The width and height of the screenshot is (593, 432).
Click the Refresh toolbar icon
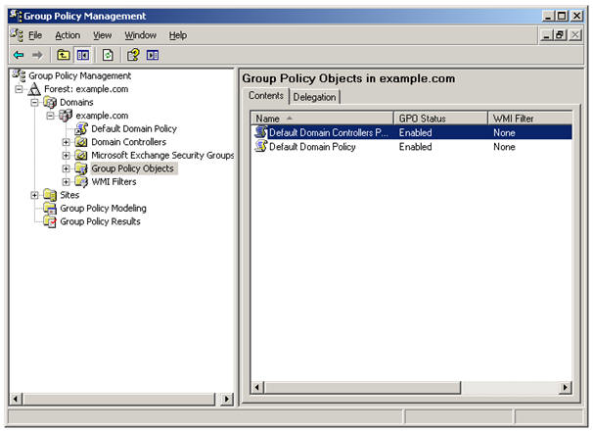pyautogui.click(x=108, y=55)
